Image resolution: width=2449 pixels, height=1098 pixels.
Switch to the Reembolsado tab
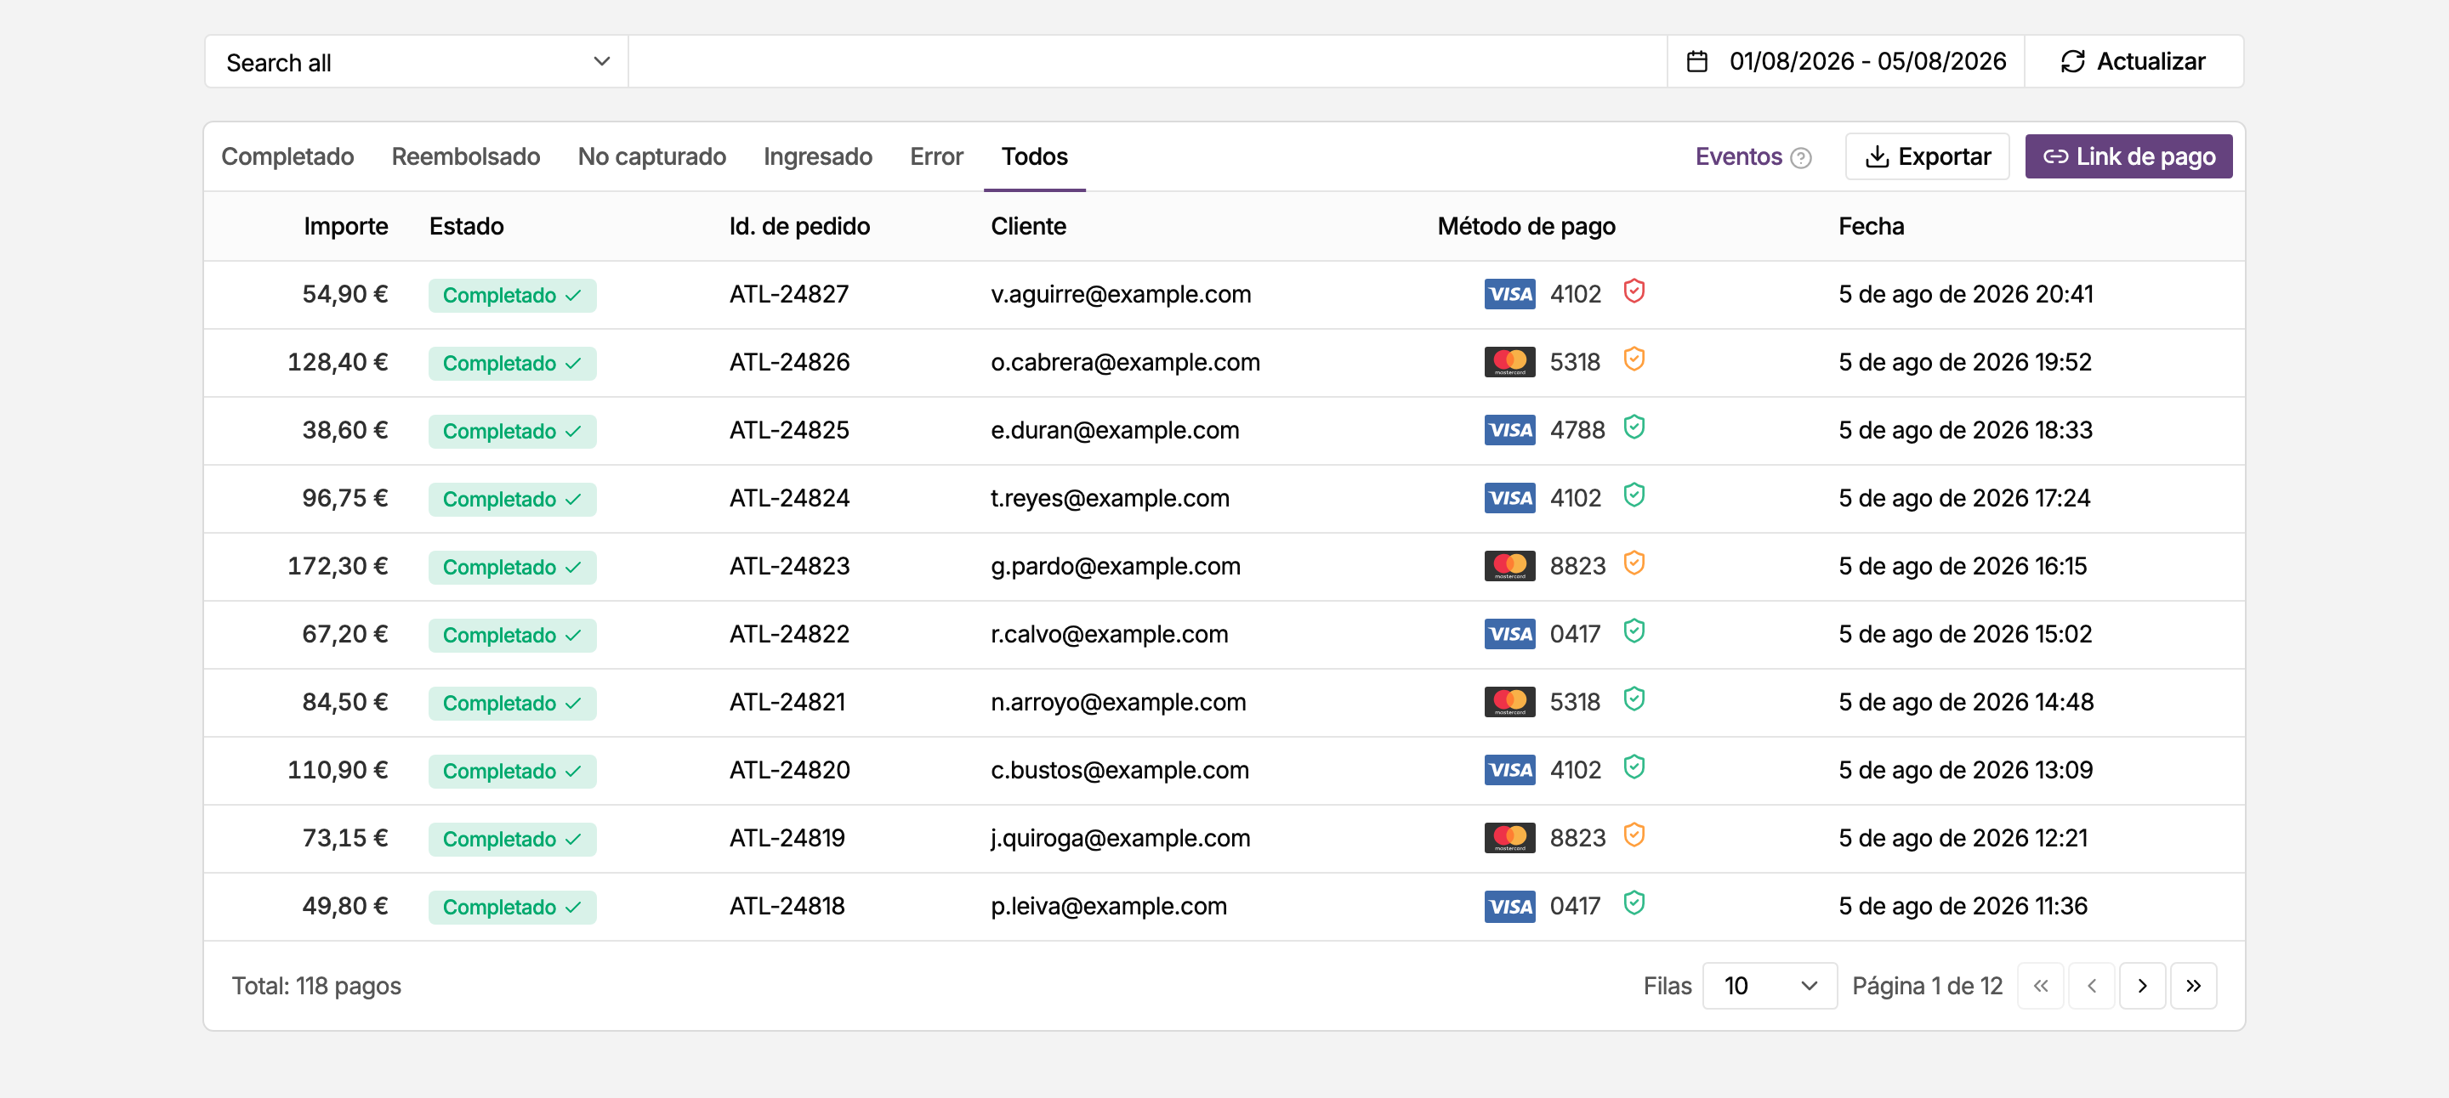tap(466, 156)
